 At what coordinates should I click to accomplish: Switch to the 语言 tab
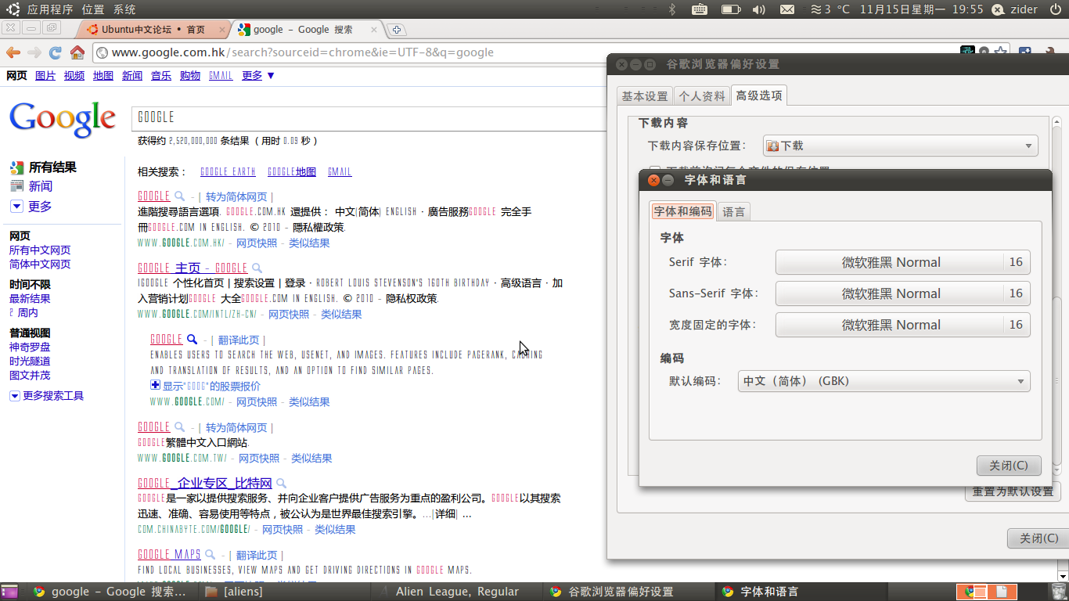734,212
